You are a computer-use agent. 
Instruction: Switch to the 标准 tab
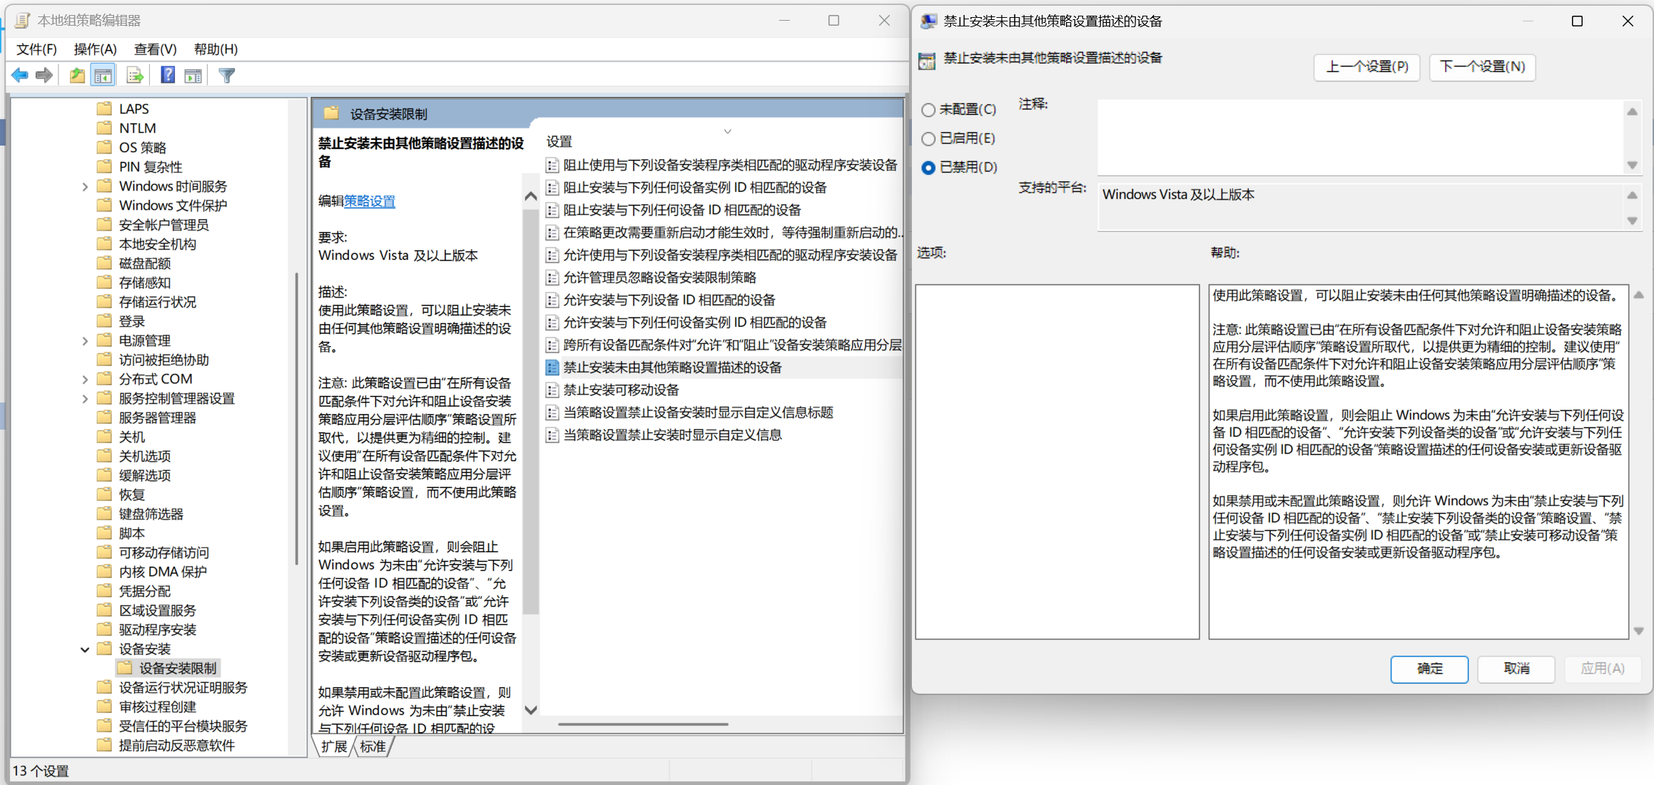click(x=372, y=746)
